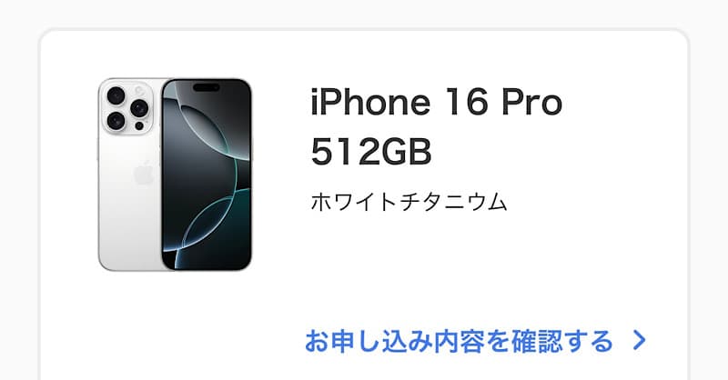Click the small LiDAR sensor below right lens

(x=139, y=125)
